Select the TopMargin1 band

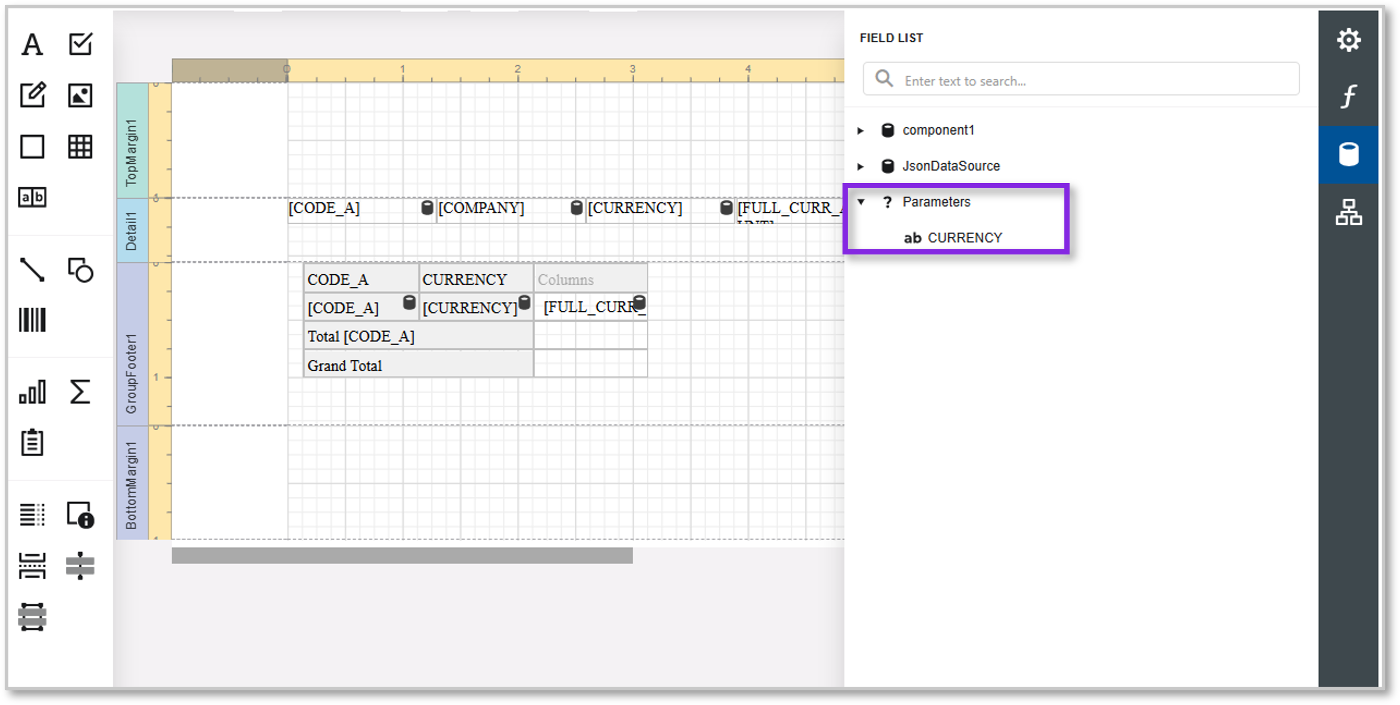(x=132, y=141)
